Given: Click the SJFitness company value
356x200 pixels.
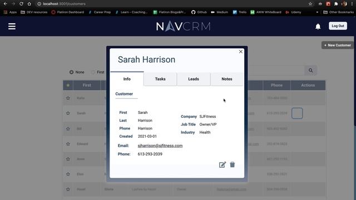Looking at the screenshot, I should click(x=207, y=116).
